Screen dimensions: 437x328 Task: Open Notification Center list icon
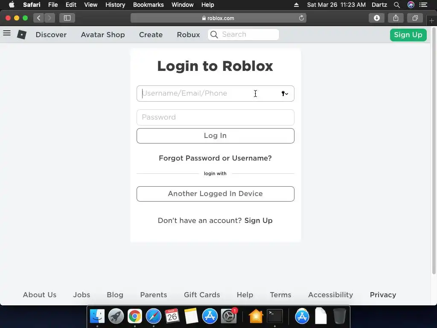pos(423,5)
